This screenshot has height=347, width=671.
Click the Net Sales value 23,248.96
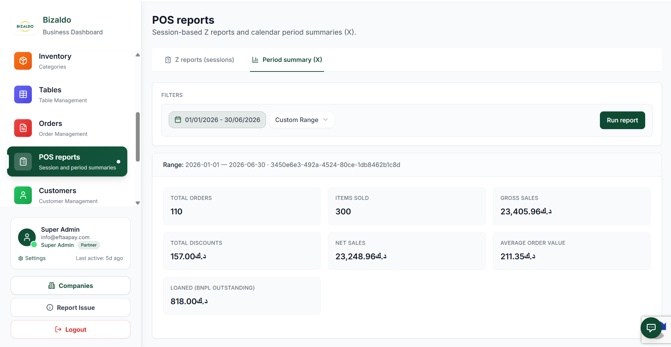[361, 256]
